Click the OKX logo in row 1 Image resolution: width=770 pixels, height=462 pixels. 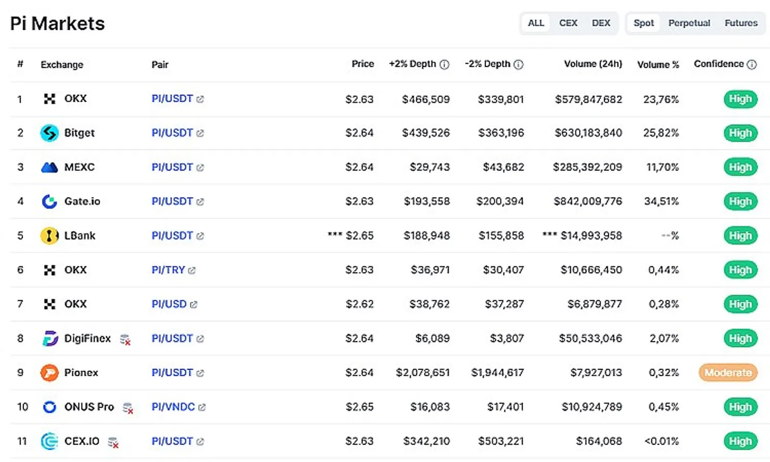click(50, 99)
